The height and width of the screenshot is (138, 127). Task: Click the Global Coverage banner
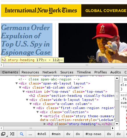[x=104, y=11]
